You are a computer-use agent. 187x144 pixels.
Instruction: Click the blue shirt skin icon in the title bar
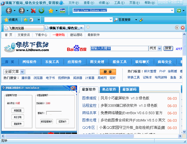61,3
